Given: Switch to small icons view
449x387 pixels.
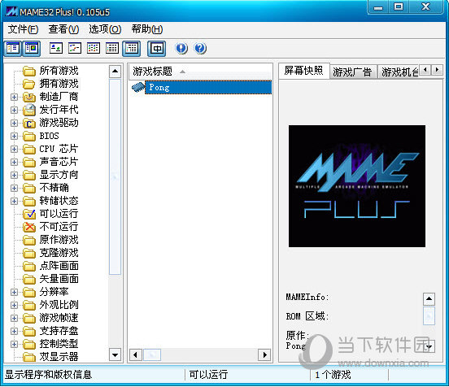Looking at the screenshot, I should click(x=75, y=48).
